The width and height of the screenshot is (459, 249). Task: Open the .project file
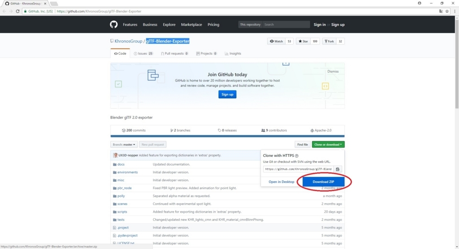123,227
